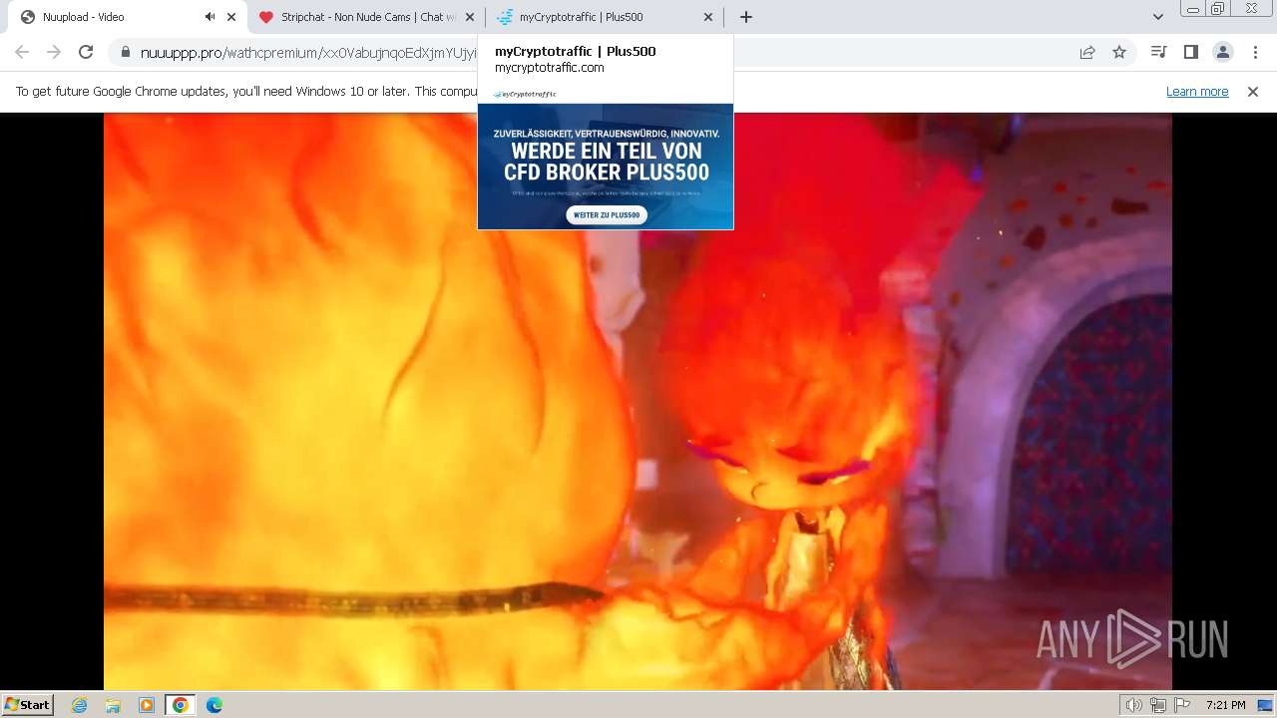The width and height of the screenshot is (1277, 718).
Task: Dismiss the Chrome update infobar
Action: click(x=1253, y=92)
